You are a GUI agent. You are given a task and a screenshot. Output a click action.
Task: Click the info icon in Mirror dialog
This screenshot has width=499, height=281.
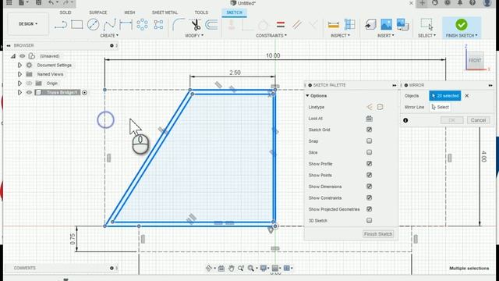[405, 120]
